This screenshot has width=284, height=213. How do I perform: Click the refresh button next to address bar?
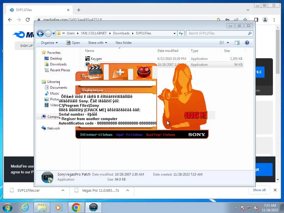(181, 33)
